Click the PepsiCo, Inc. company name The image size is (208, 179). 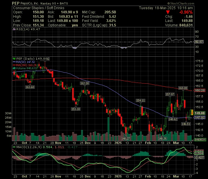pyautogui.click(x=30, y=3)
